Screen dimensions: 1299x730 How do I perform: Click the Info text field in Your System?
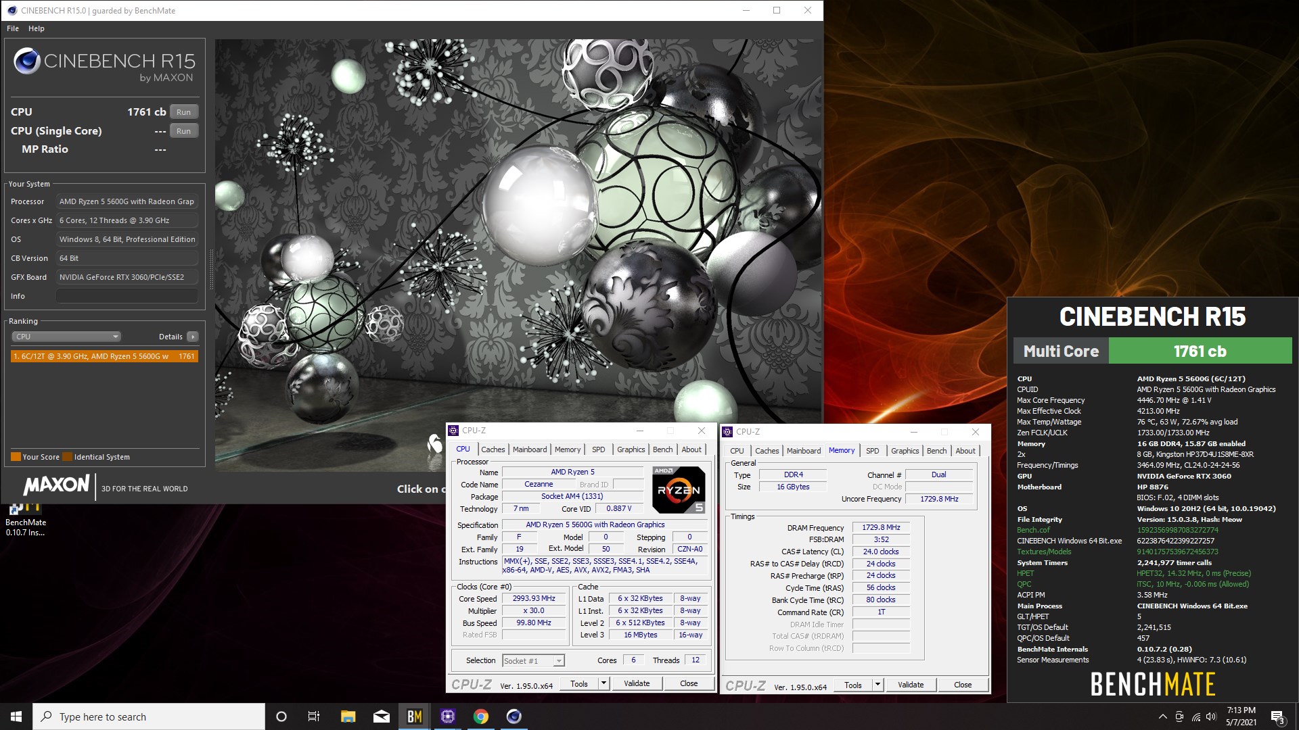127,296
